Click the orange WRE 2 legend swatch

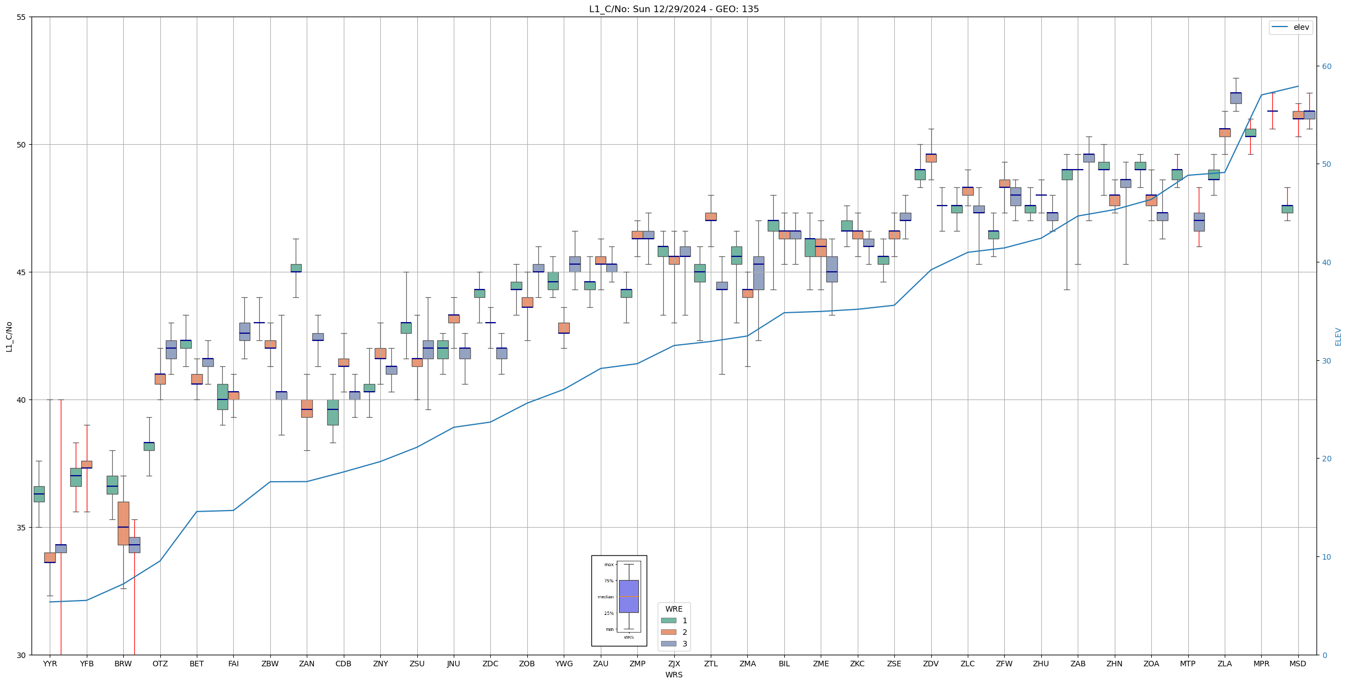pos(668,632)
